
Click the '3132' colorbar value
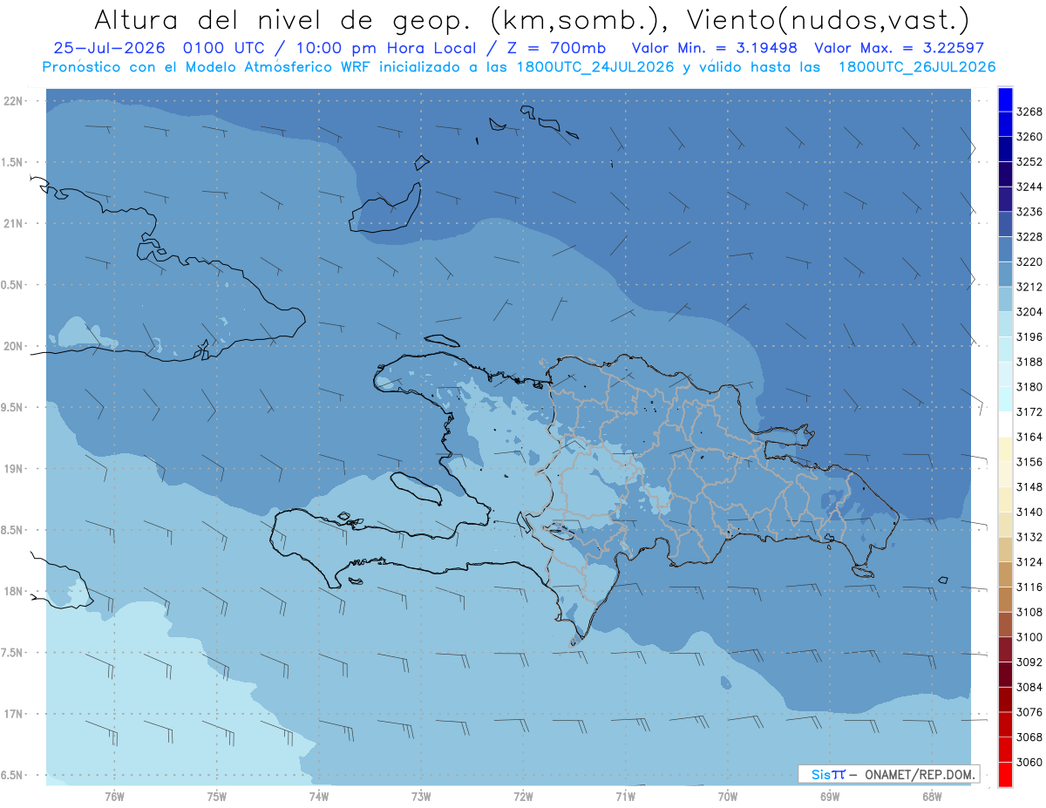tap(1029, 537)
